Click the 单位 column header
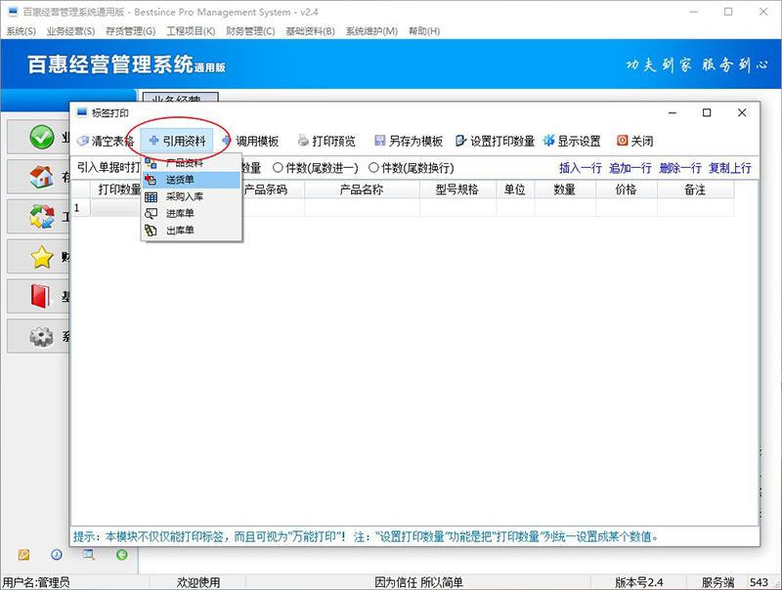Viewport: 782px width, 590px height. click(x=515, y=190)
